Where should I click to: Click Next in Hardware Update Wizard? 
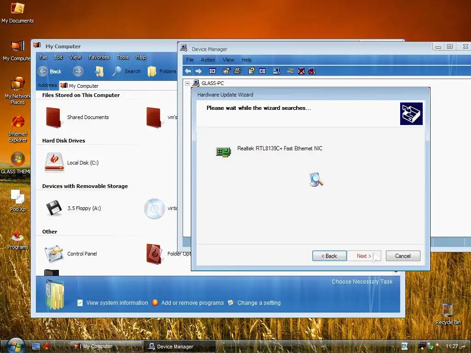tap(364, 256)
